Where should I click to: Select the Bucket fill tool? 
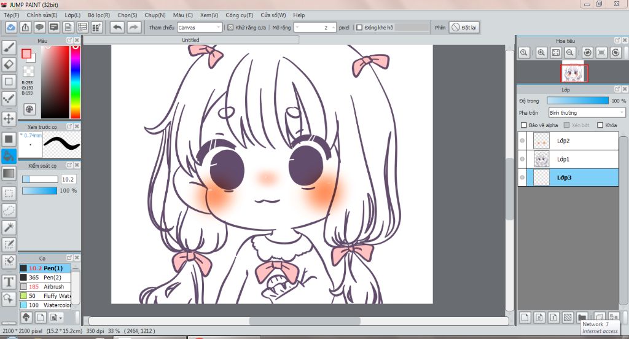tap(9, 156)
